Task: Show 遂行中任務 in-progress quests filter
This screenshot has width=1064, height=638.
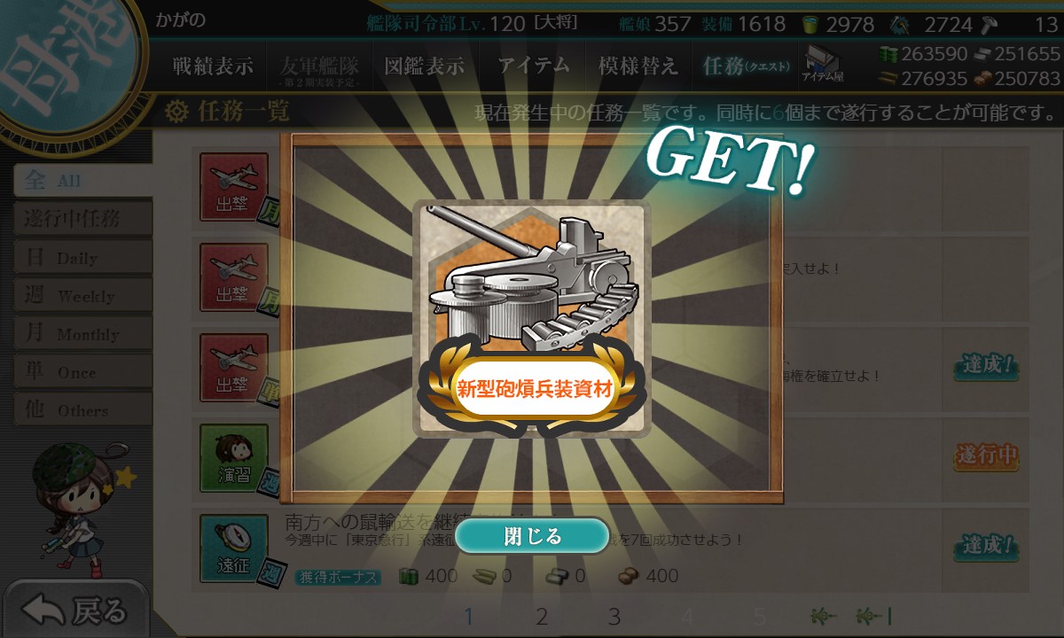Action: point(82,218)
